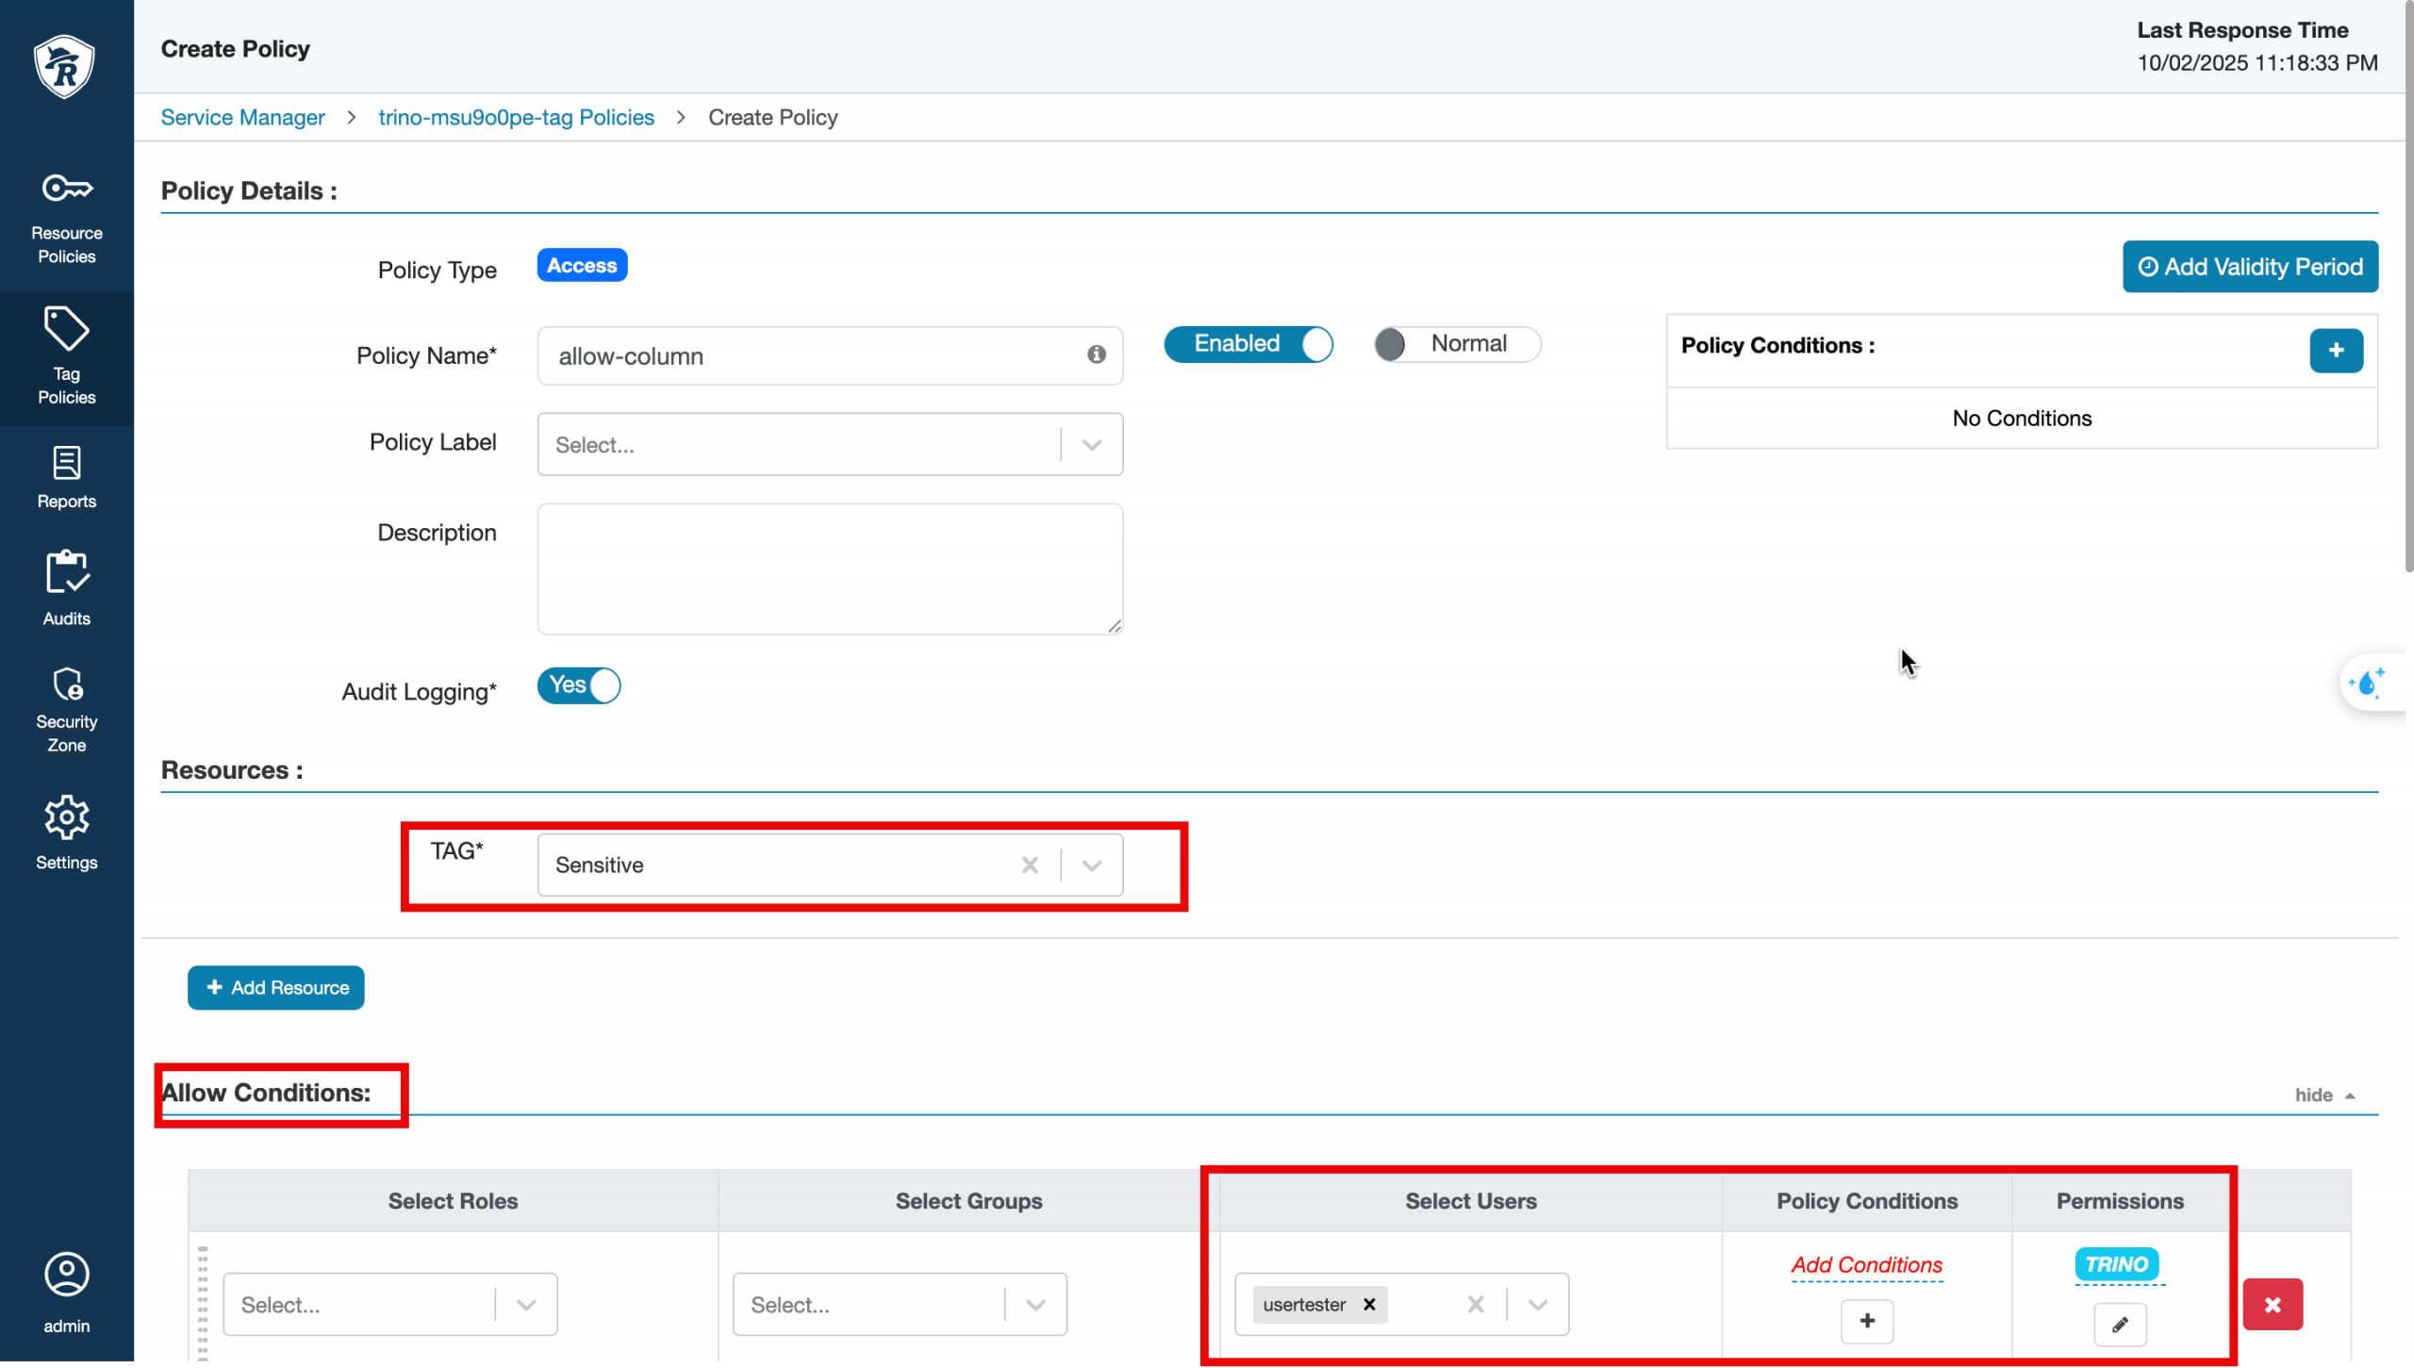Open the TAG Sensitive dropdown arrow
Image resolution: width=2414 pixels, height=1368 pixels.
[1092, 865]
